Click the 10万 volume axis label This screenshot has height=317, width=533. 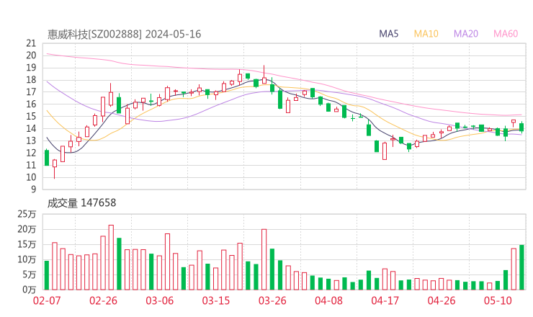tap(27, 259)
